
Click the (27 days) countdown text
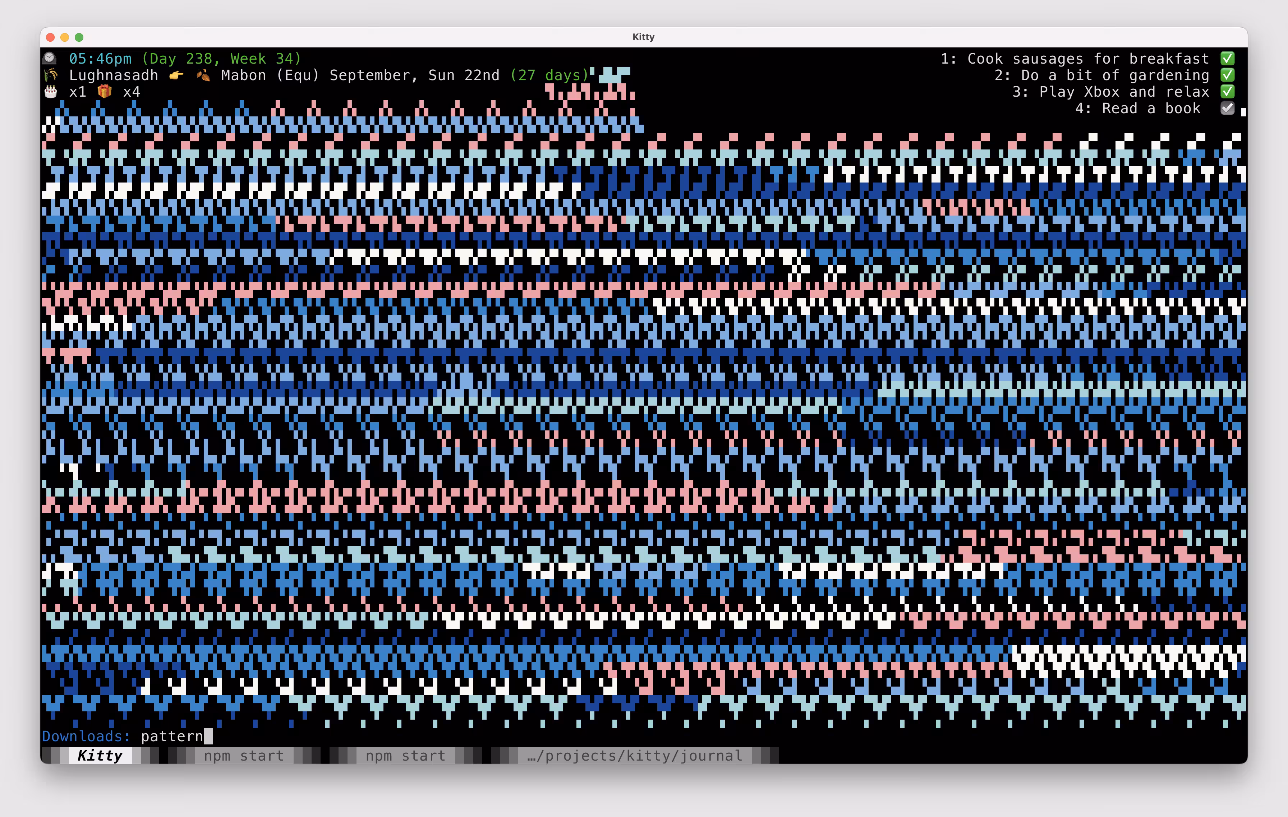(549, 75)
